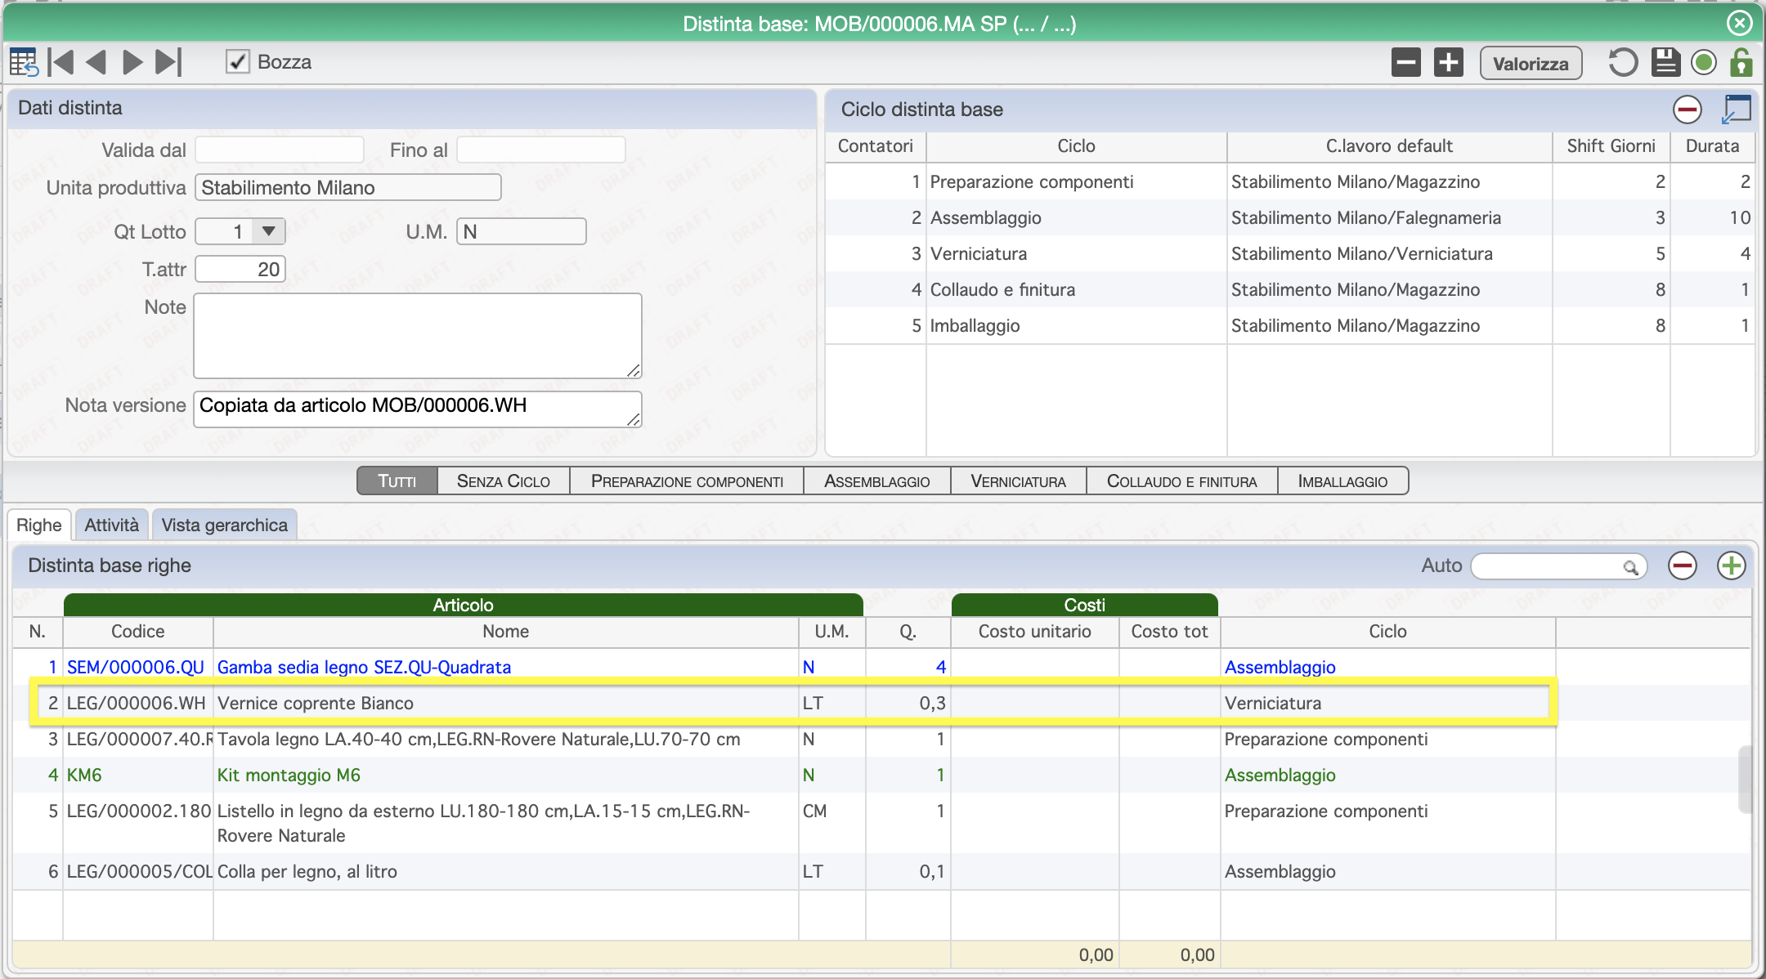Toggle the Bozza checkbox
The width and height of the screenshot is (1766, 979).
click(237, 62)
